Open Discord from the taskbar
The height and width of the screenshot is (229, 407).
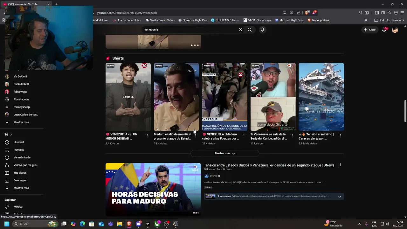pos(138,224)
